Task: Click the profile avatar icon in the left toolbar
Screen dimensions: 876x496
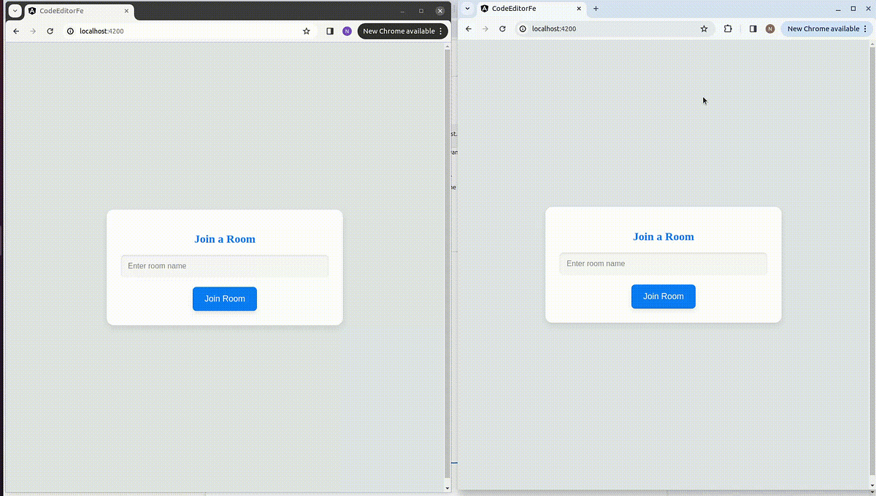Action: pos(347,31)
